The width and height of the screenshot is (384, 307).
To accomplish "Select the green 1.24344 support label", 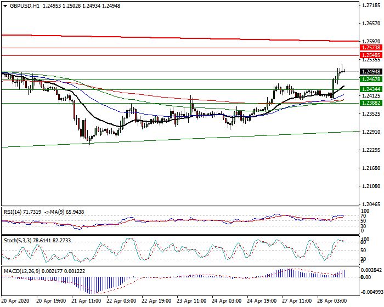I will 371,89.
